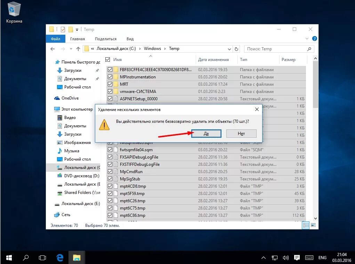
Task: Click Локальный диск (C:) breadcrumb in address bar
Action: point(116,49)
